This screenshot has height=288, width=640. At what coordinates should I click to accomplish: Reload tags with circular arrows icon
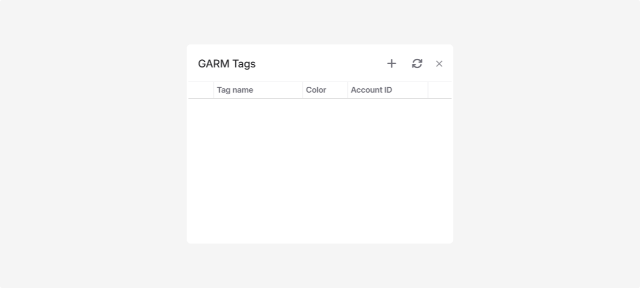tap(417, 64)
